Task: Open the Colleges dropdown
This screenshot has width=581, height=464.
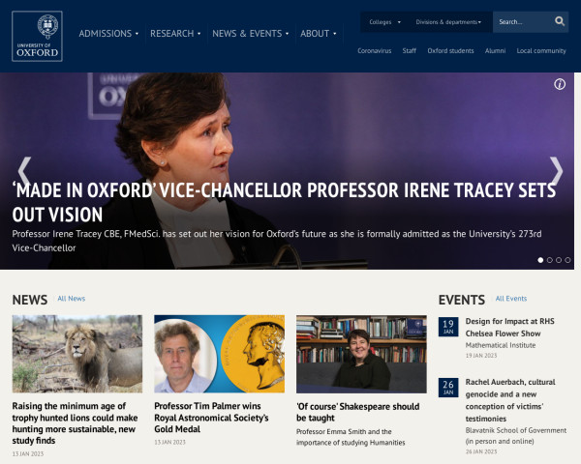Action: pyautogui.click(x=385, y=22)
